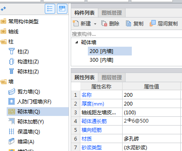
Task: Click the empty 横向短筋 value cell
Action: [151, 130]
